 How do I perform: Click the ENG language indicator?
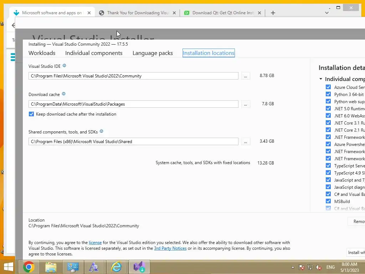(x=330, y=267)
